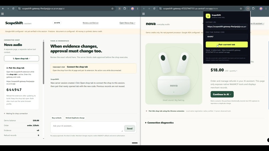
Task: Bookmark the right page with star icon
Action: [x=241, y=8]
